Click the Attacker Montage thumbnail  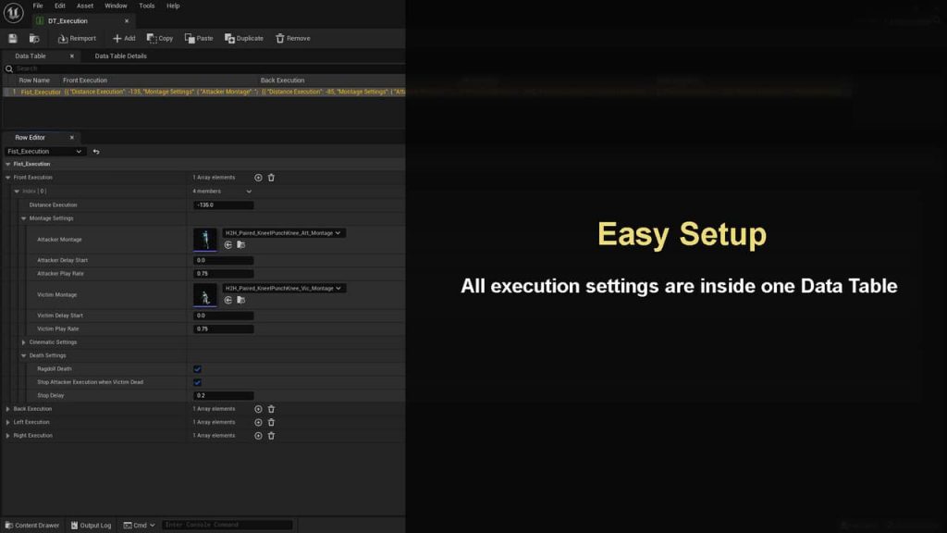point(204,240)
